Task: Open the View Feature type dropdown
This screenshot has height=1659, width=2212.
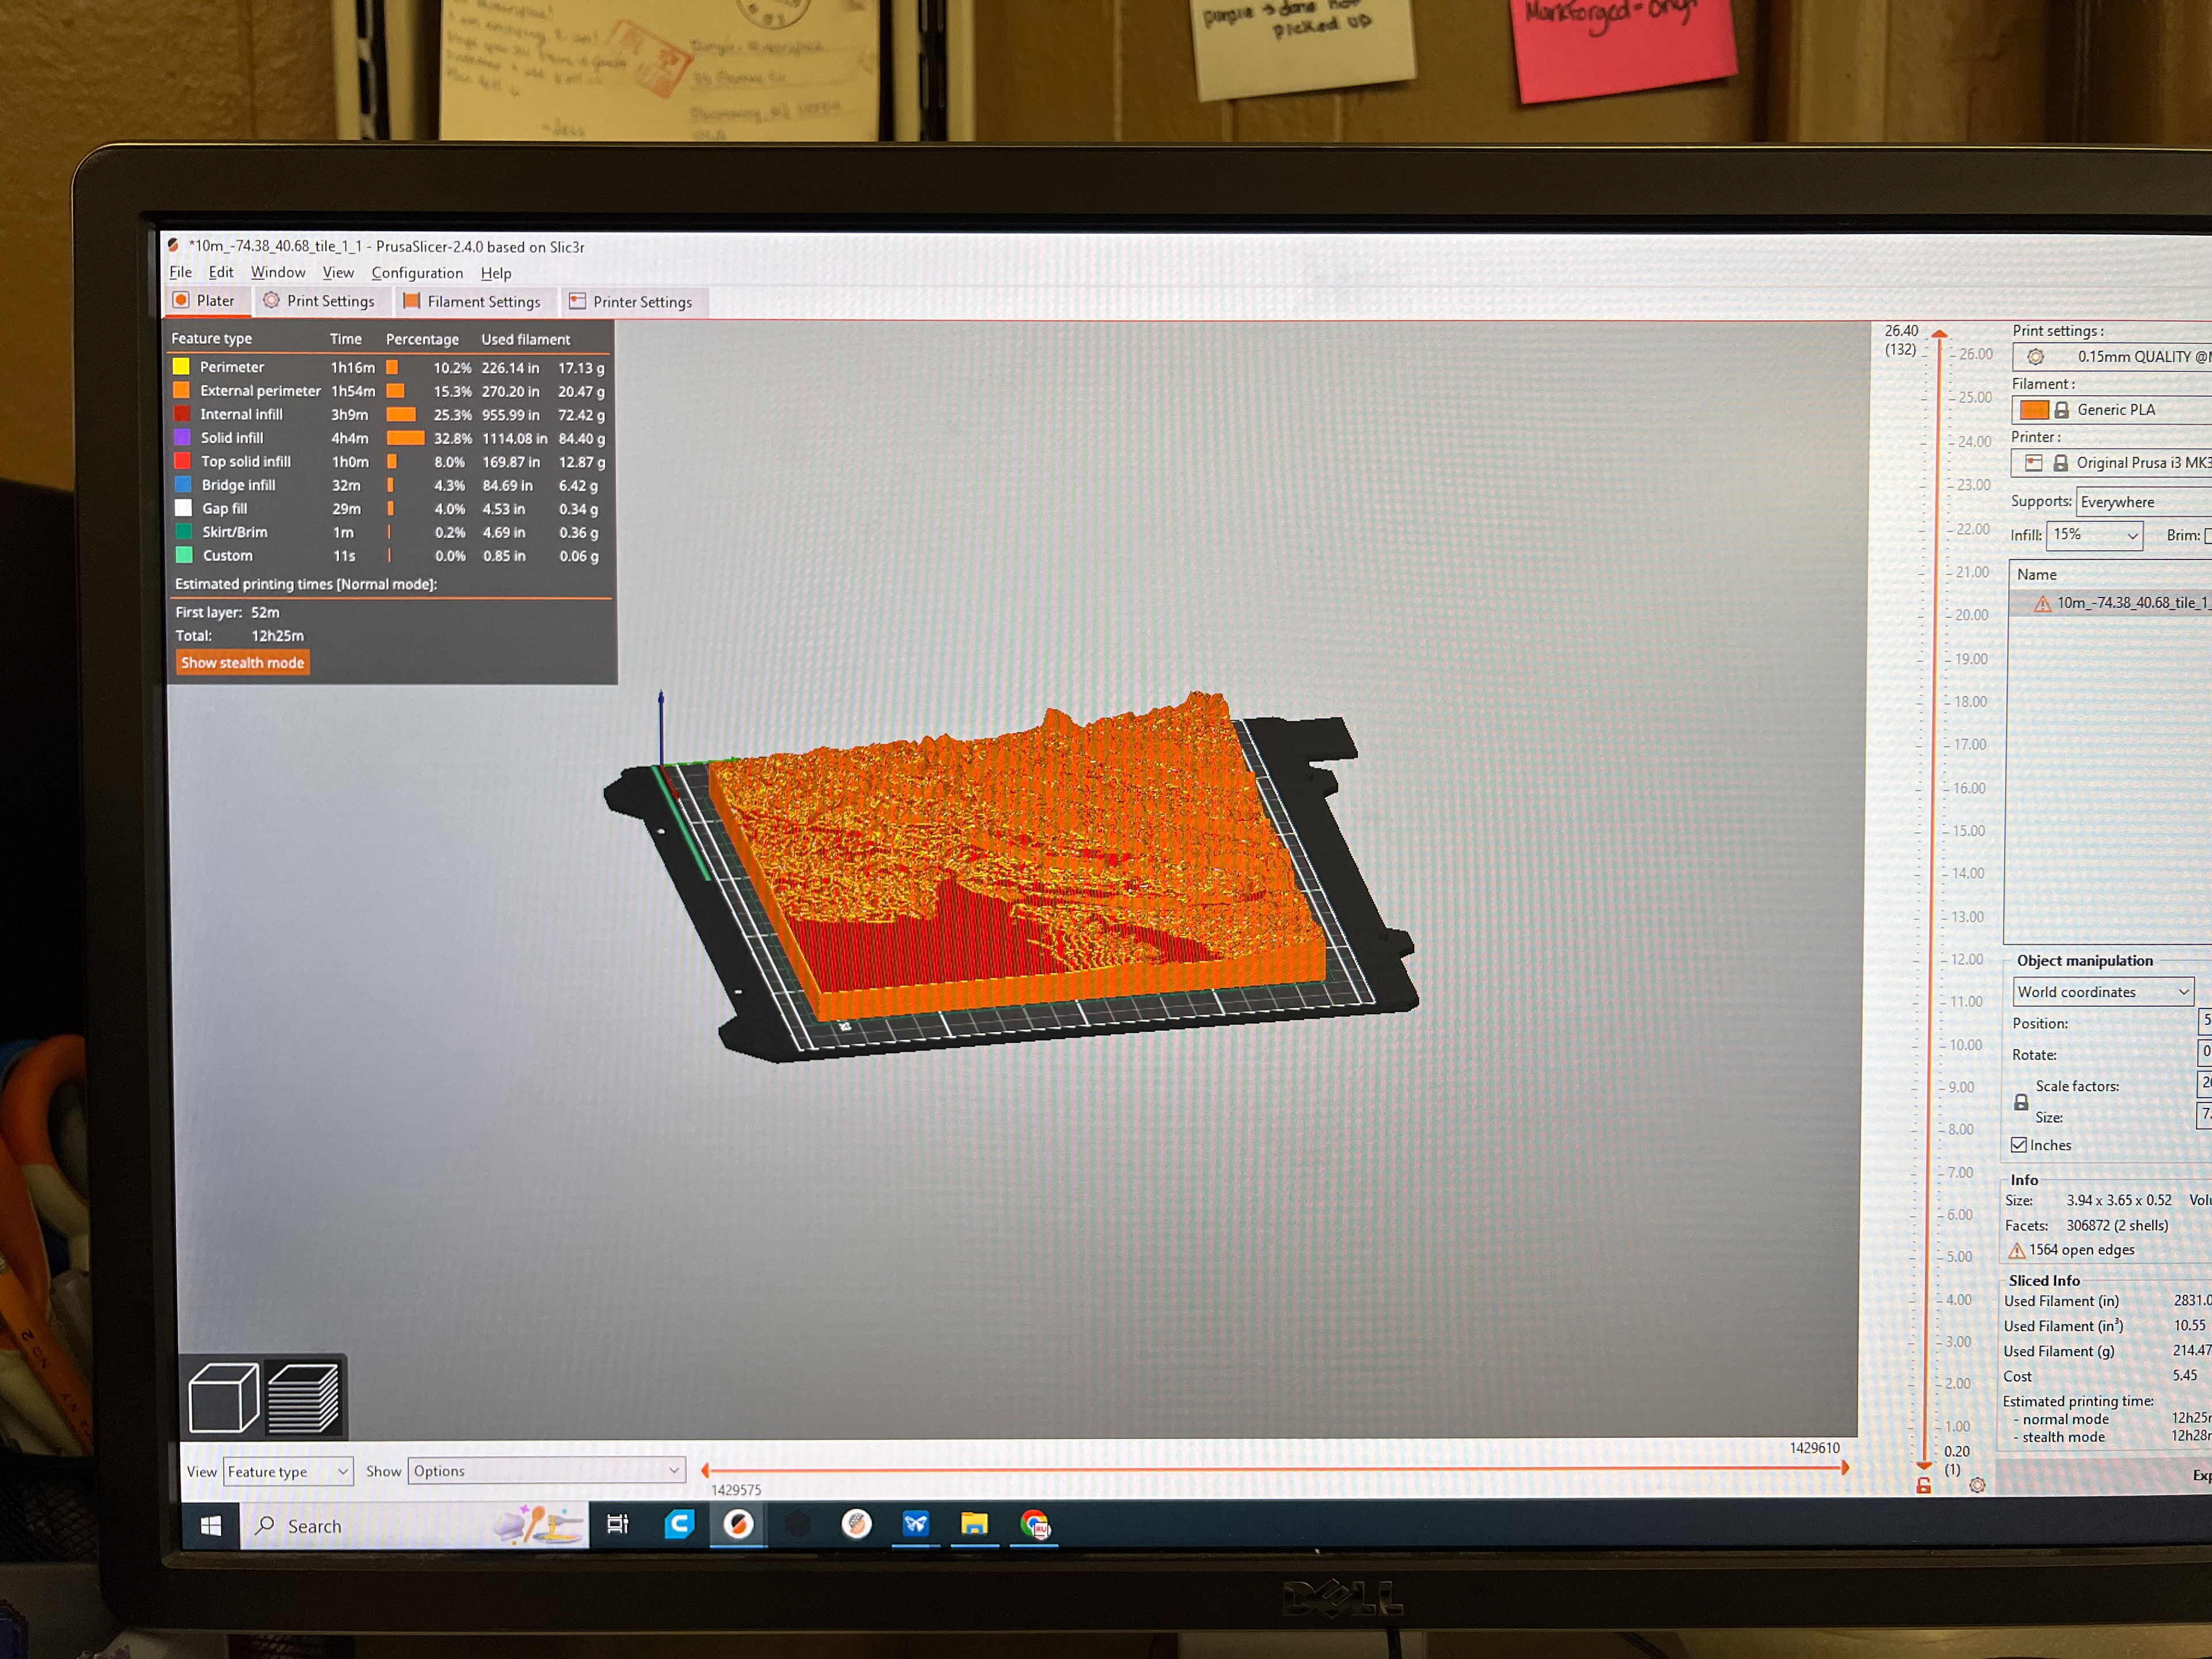Action: click(288, 1471)
